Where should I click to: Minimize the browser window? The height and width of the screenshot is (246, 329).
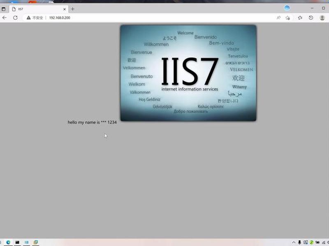pyautogui.click(x=312, y=8)
